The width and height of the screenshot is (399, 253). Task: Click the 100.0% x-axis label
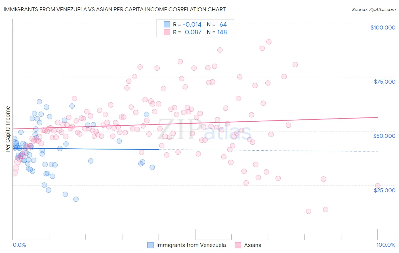pos(386,245)
